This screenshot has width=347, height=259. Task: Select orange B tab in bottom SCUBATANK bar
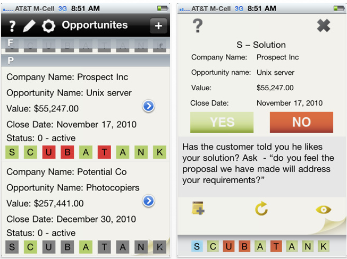point(244,246)
